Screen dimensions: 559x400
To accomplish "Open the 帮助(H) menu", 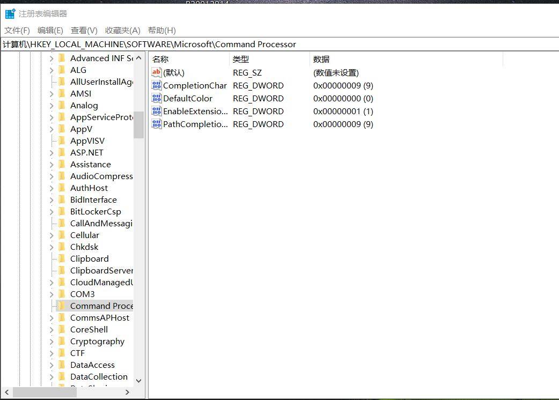I will [162, 31].
